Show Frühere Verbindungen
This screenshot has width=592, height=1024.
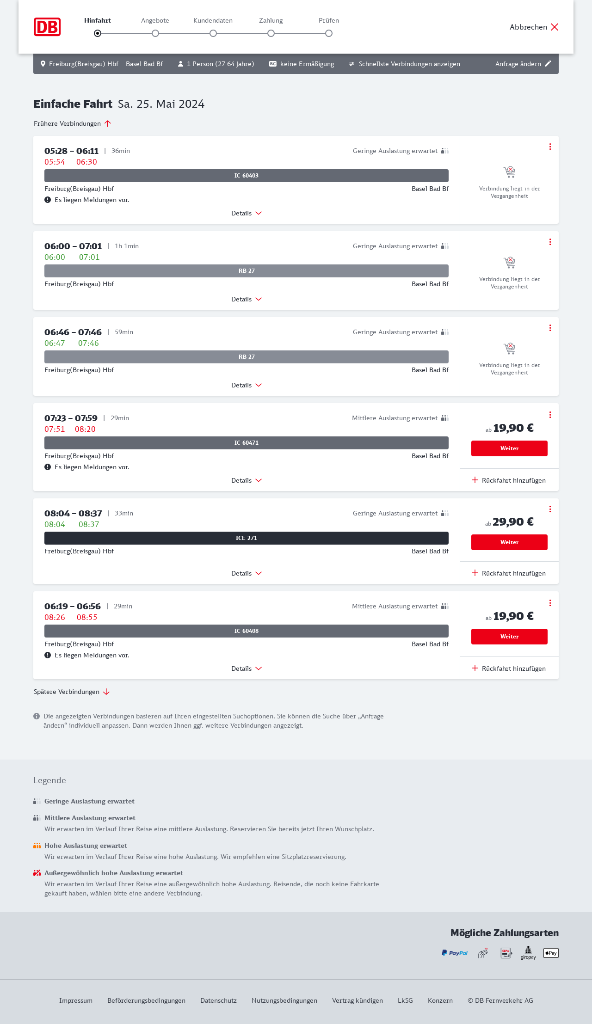tap(72, 123)
